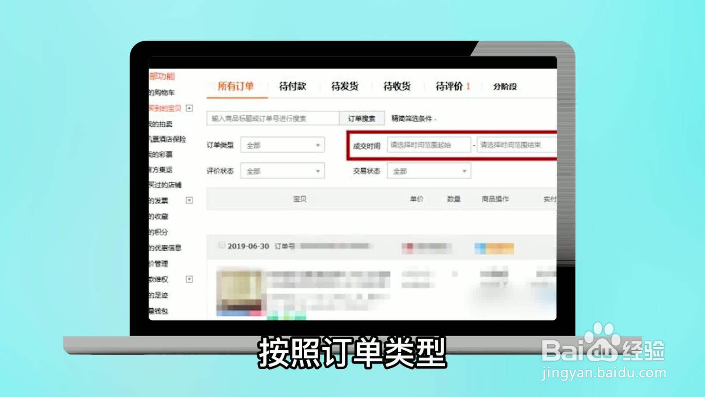Open the 的收藏 sidebar link
The image size is (705, 397).
tap(159, 217)
